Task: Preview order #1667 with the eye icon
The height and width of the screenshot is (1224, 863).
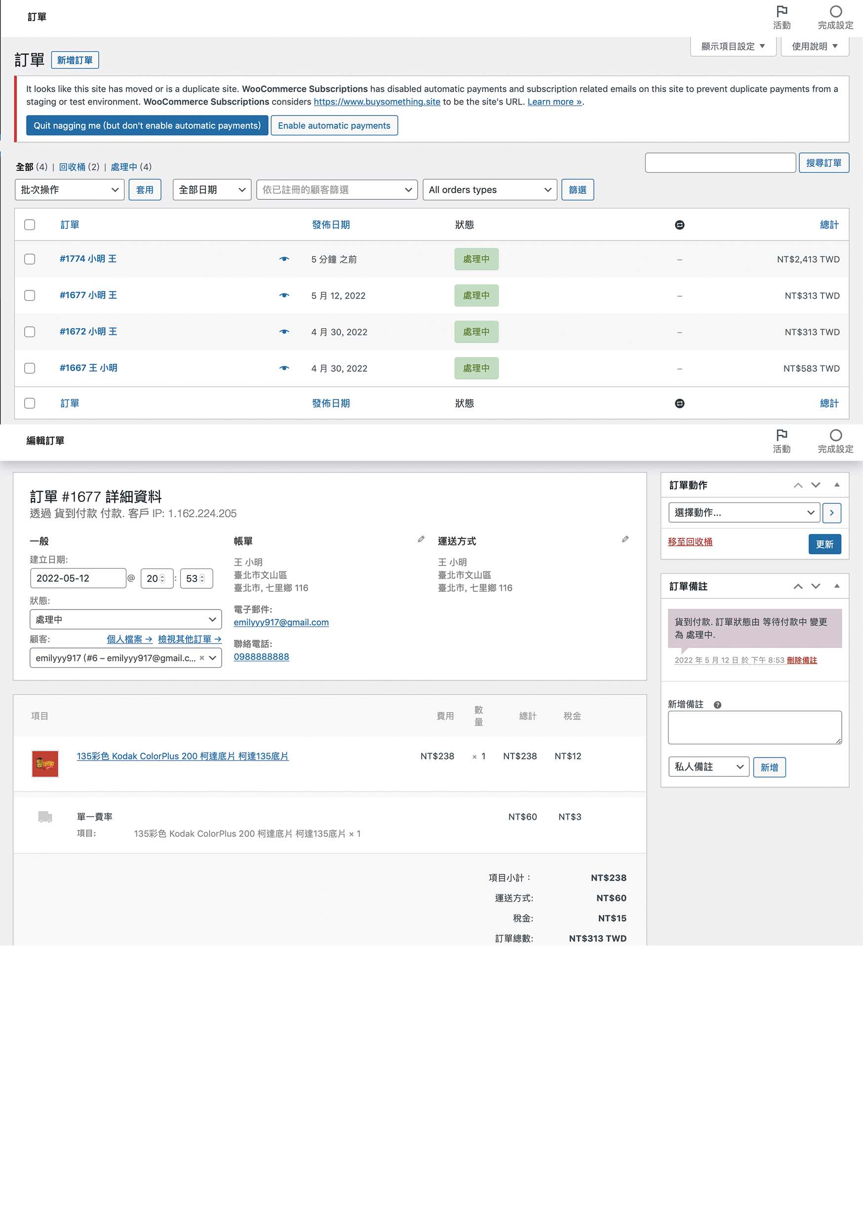Action: 284,368
